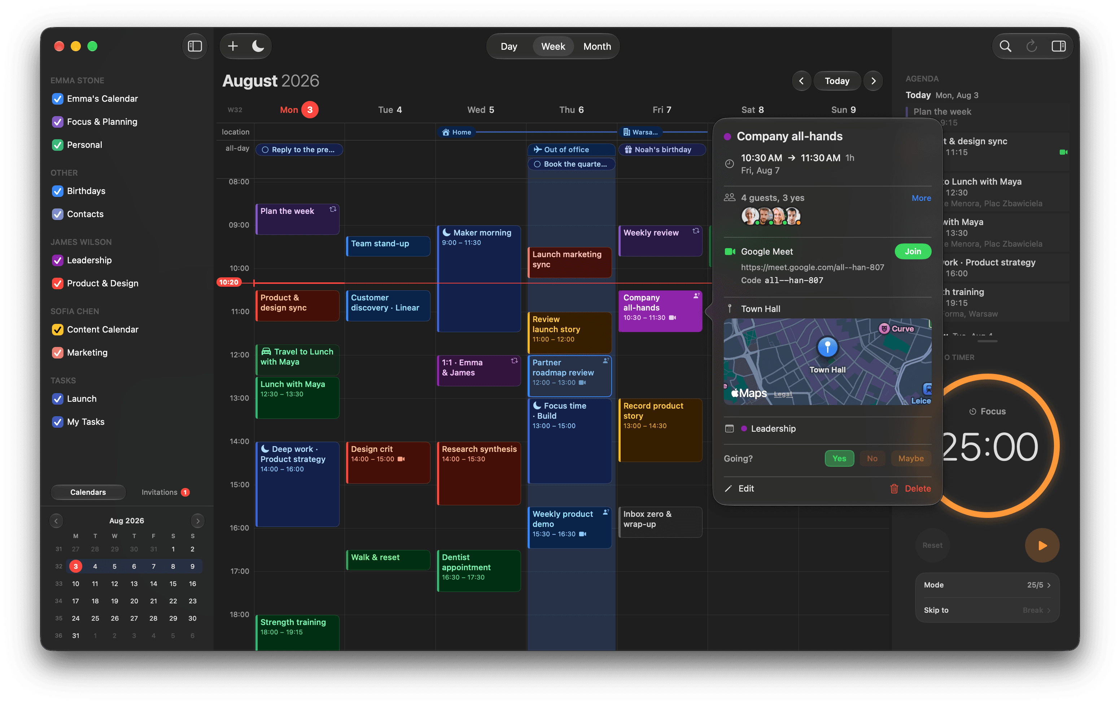Toggle Content Calendar checkbox
Screen dimensions: 1120x704
(x=57, y=329)
